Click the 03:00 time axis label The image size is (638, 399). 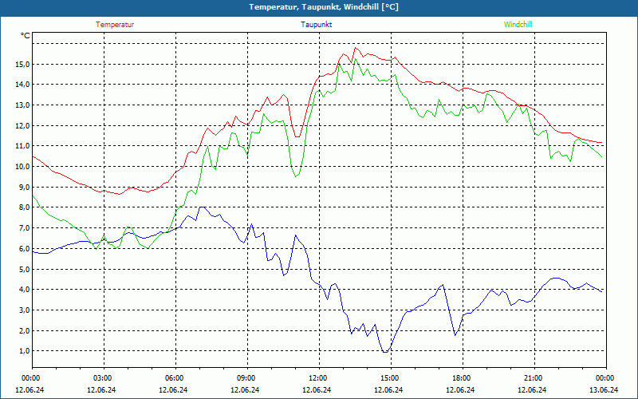point(104,378)
